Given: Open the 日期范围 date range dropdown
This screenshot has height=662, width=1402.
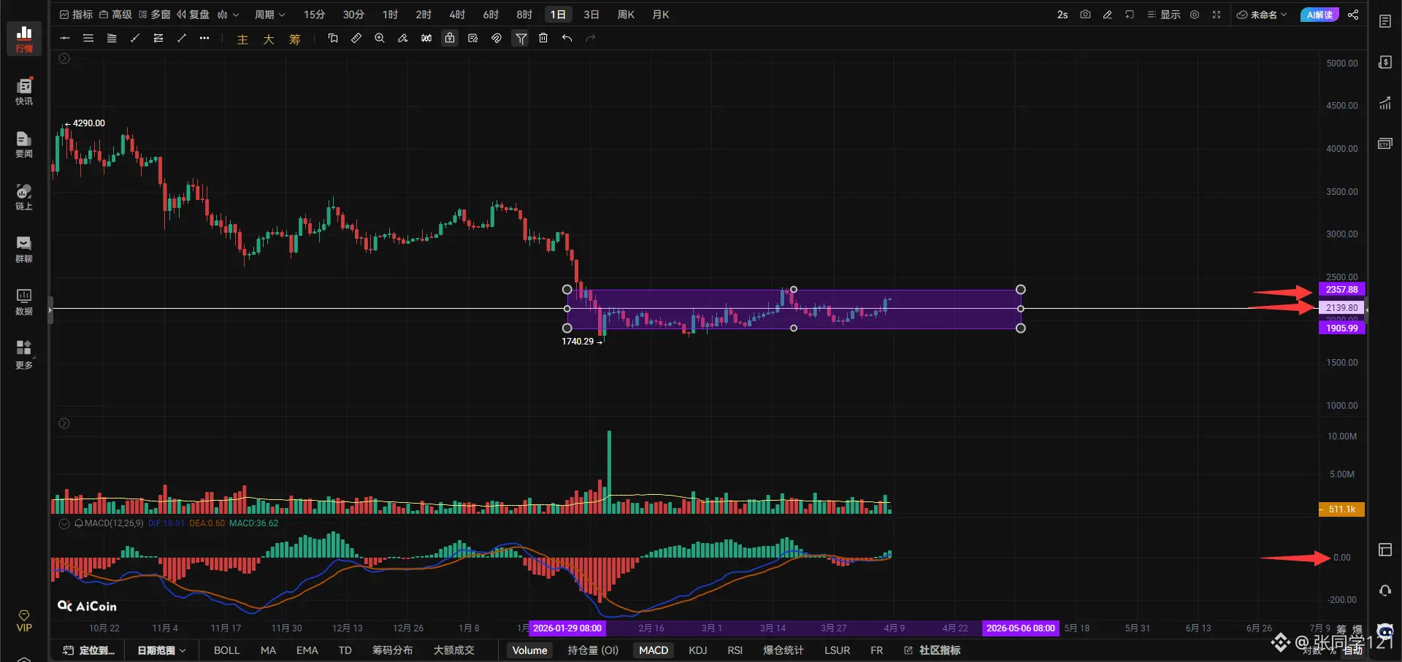Looking at the screenshot, I should click(x=161, y=650).
